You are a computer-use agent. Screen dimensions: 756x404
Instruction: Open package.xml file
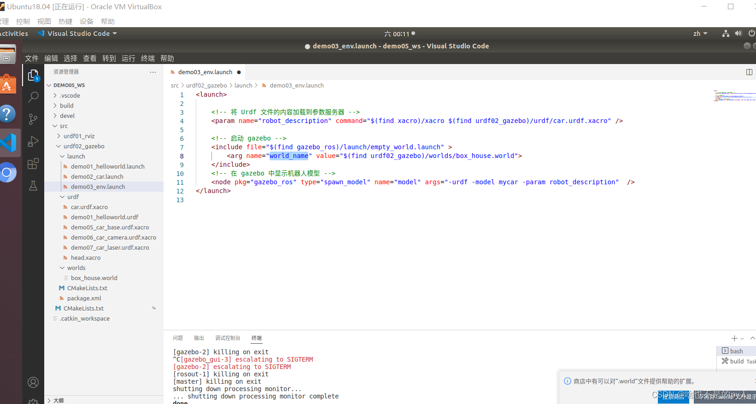(x=104, y=298)
